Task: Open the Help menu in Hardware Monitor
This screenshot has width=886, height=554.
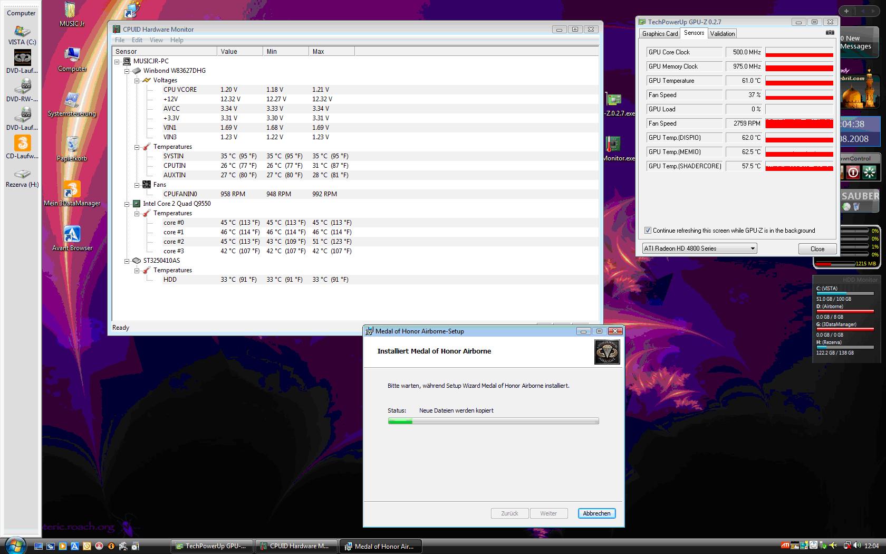Action: click(x=177, y=40)
